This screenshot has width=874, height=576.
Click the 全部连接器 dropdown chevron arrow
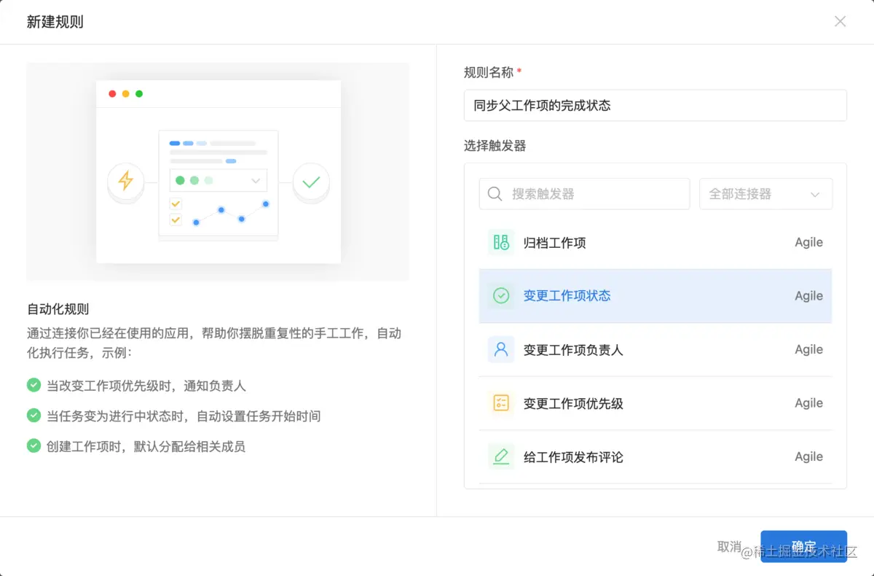(815, 195)
